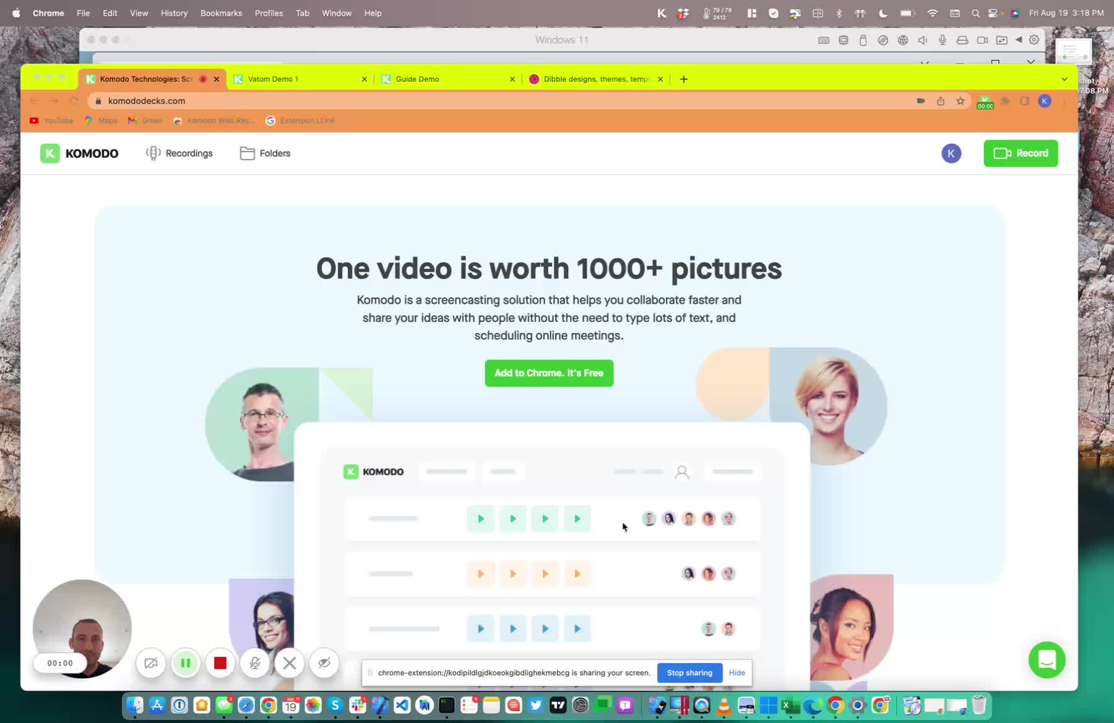Bookmark this page via the star icon
1114x723 pixels.
[x=961, y=100]
